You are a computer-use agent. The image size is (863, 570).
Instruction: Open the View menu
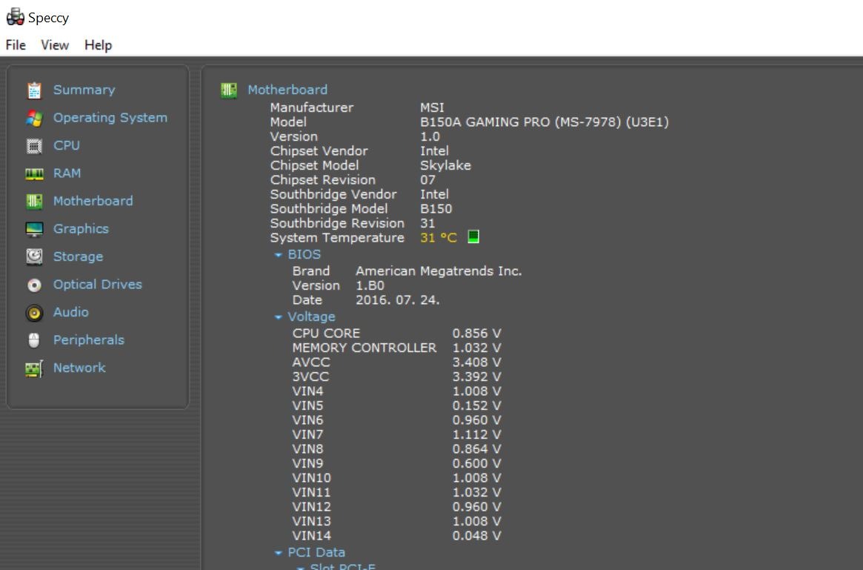(x=55, y=45)
